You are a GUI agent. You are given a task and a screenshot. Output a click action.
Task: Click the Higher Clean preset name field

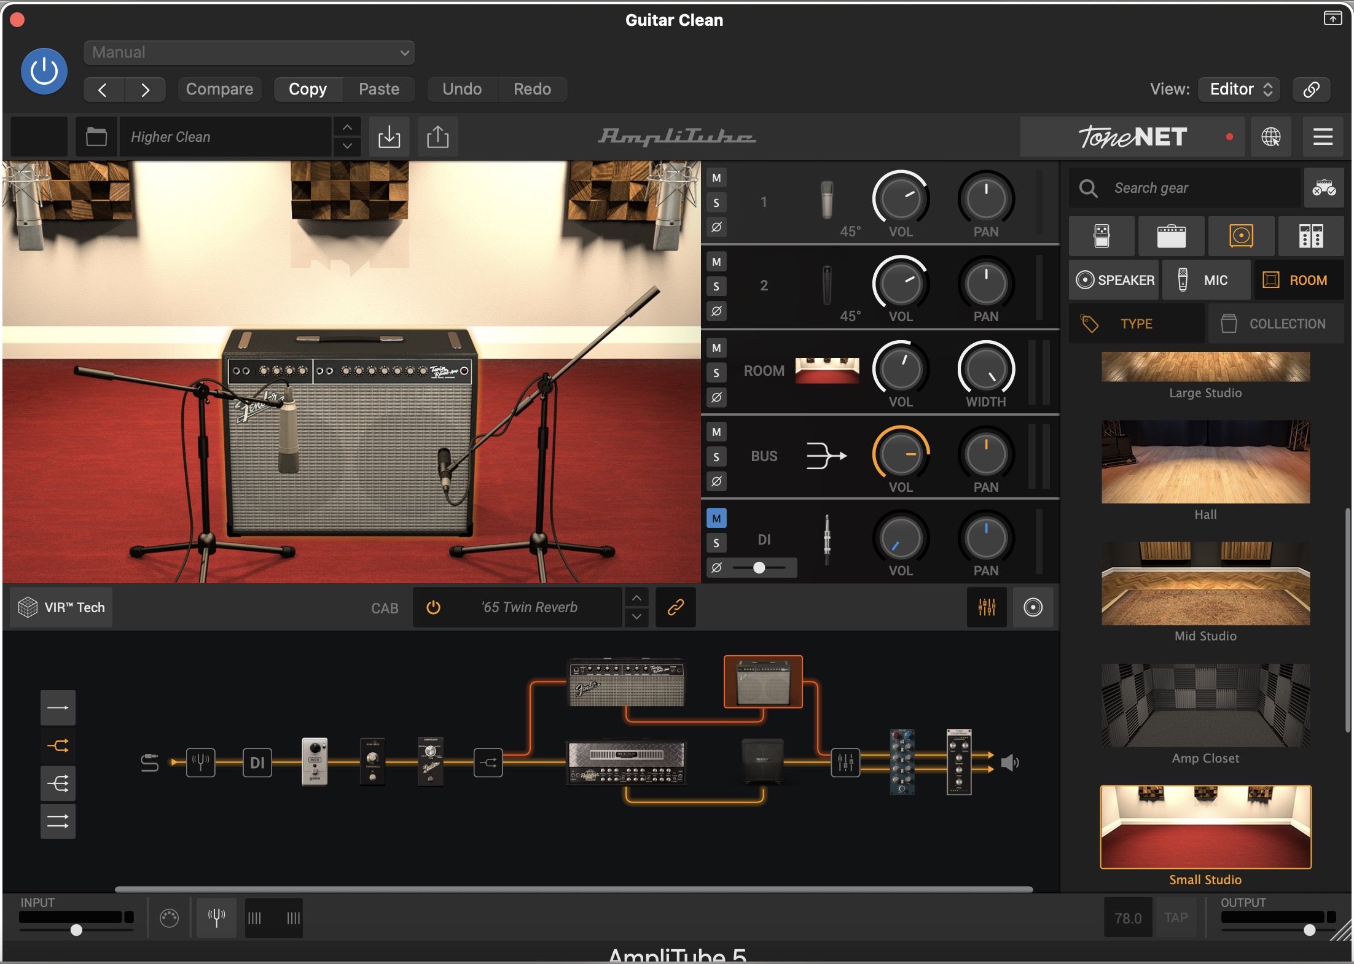click(x=225, y=136)
